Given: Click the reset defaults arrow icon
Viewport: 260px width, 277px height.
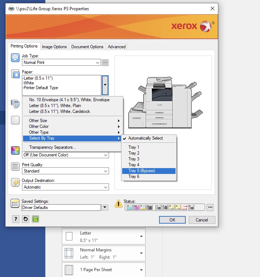Looking at the screenshot, I should pyautogui.click(x=26, y=219).
